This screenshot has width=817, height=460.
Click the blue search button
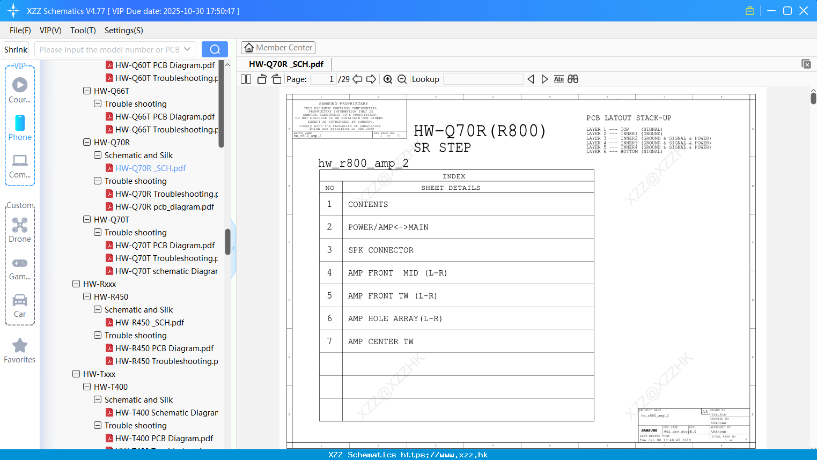click(x=215, y=49)
